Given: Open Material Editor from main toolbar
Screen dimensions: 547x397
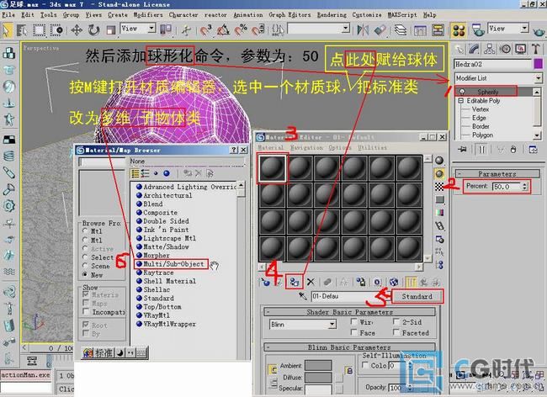Looking at the screenshot, I should click(459, 30).
